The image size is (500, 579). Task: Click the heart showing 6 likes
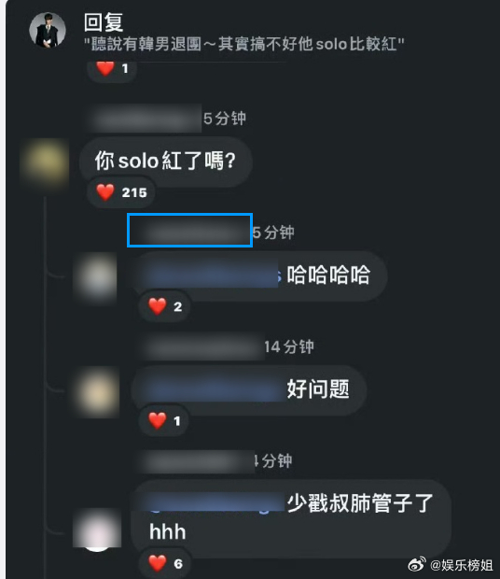(x=158, y=563)
